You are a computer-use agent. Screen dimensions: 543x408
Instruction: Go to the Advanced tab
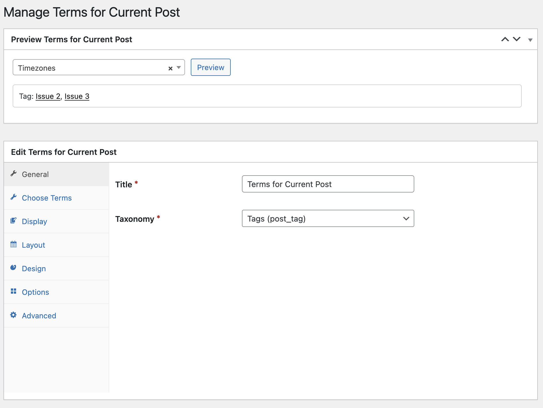pyautogui.click(x=39, y=316)
